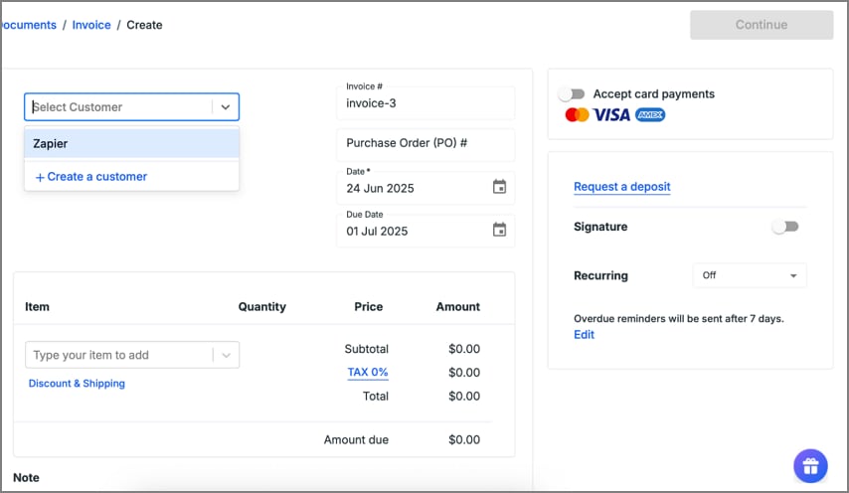Open the gift rewards floating button
This screenshot has width=849, height=493.
(810, 466)
